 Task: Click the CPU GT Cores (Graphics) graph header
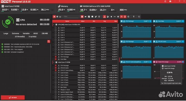[136, 62]
